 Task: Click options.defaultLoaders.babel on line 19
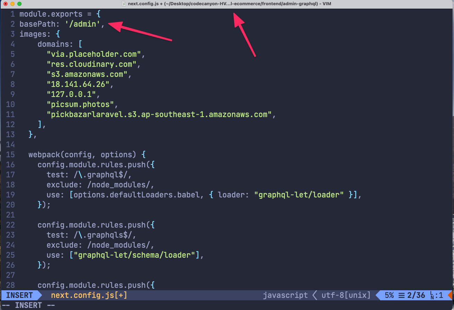(x=137, y=195)
